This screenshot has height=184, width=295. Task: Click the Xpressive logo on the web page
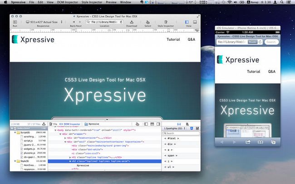[33, 39]
